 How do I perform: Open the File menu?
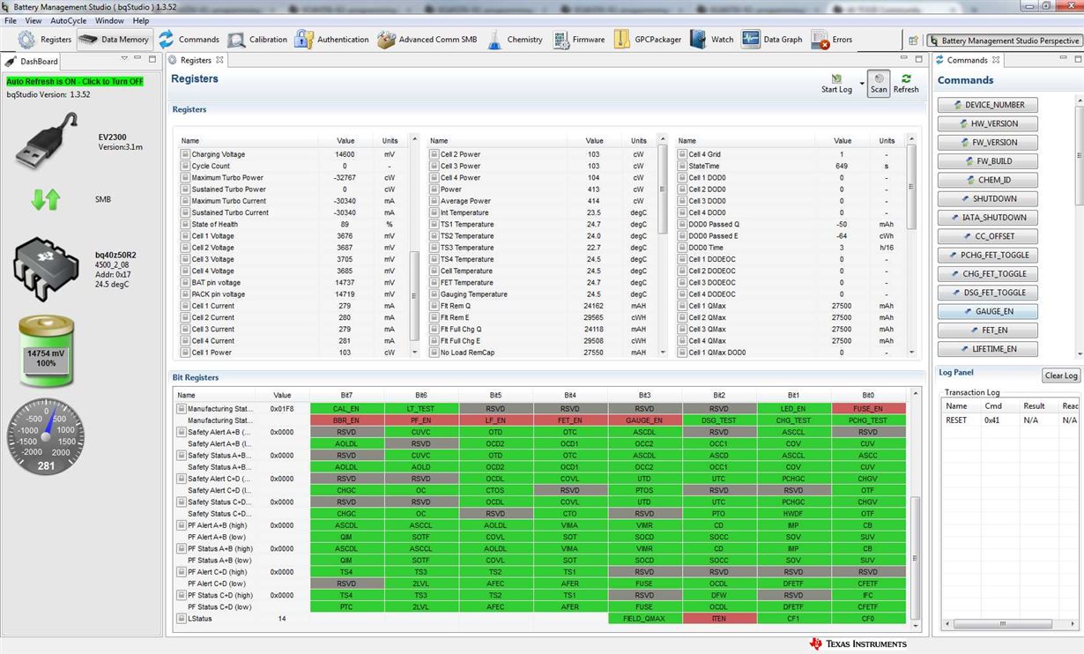click(x=11, y=20)
